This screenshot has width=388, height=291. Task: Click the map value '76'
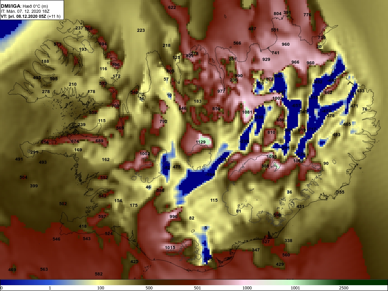click(365, 109)
